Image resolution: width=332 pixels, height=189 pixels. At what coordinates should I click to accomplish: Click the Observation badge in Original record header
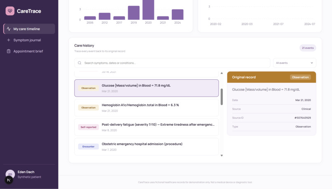point(300,77)
